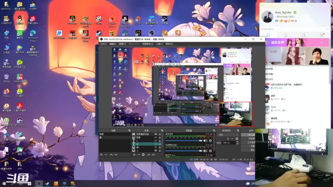The height and width of the screenshot is (187, 333).
Task: Move selected source down
Action: (x=153, y=155)
